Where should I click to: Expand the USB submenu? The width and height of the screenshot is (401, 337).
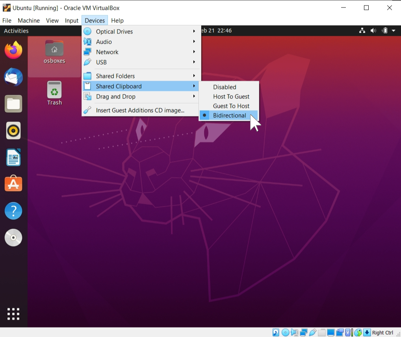tap(140, 62)
